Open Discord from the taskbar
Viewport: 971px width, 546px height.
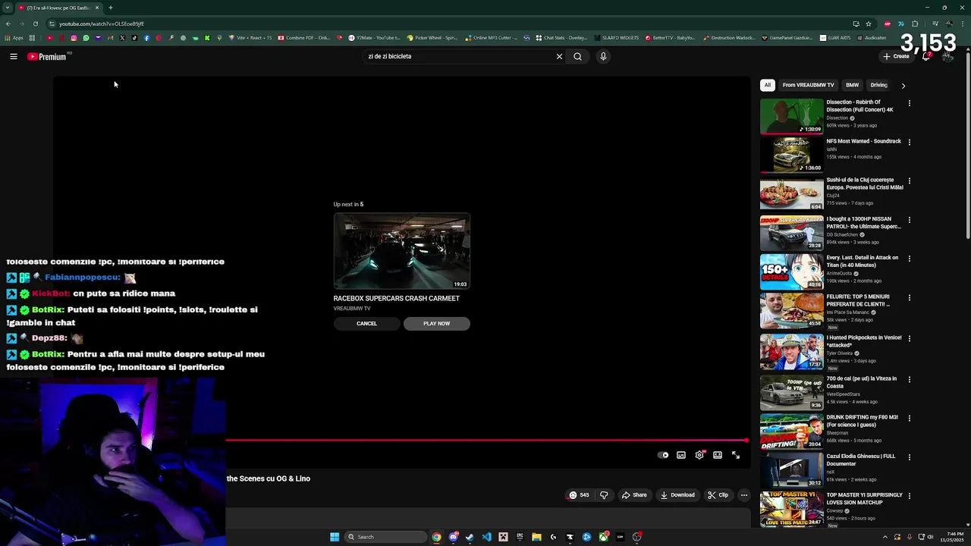(453, 537)
